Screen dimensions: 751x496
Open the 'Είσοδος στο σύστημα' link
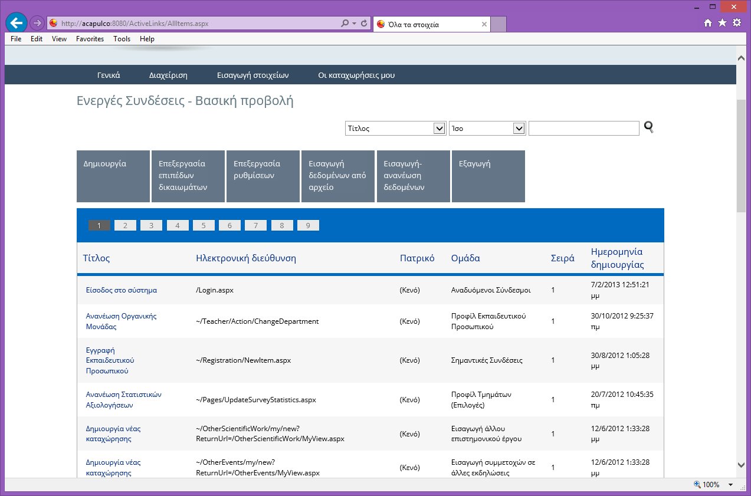tap(122, 290)
